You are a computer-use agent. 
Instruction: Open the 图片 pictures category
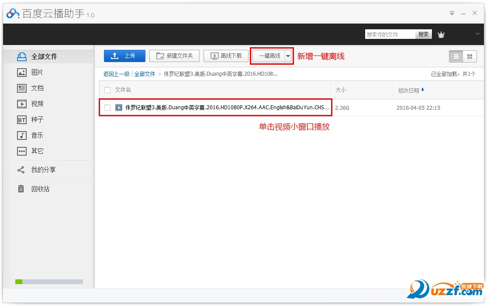(37, 73)
